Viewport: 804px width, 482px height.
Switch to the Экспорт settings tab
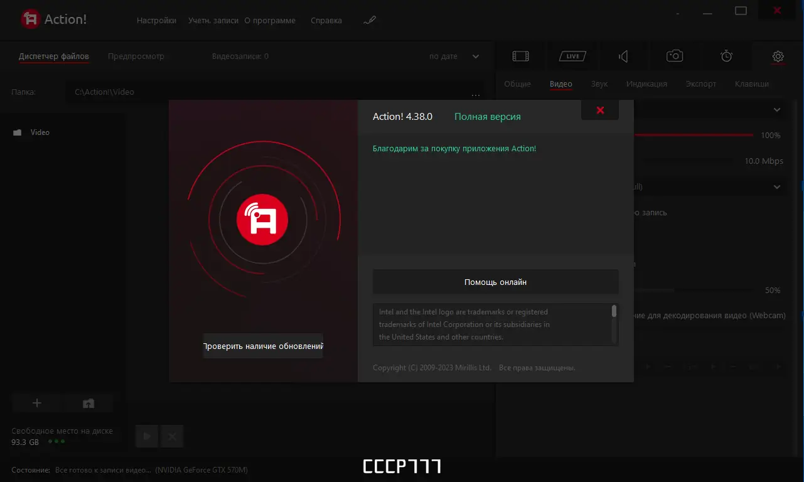tap(700, 83)
